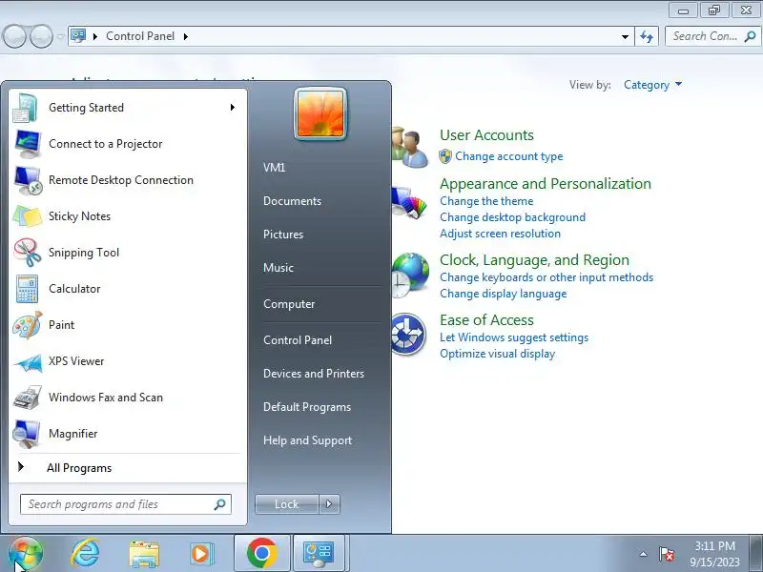Click the Start orb button
763x572 pixels.
(26, 553)
